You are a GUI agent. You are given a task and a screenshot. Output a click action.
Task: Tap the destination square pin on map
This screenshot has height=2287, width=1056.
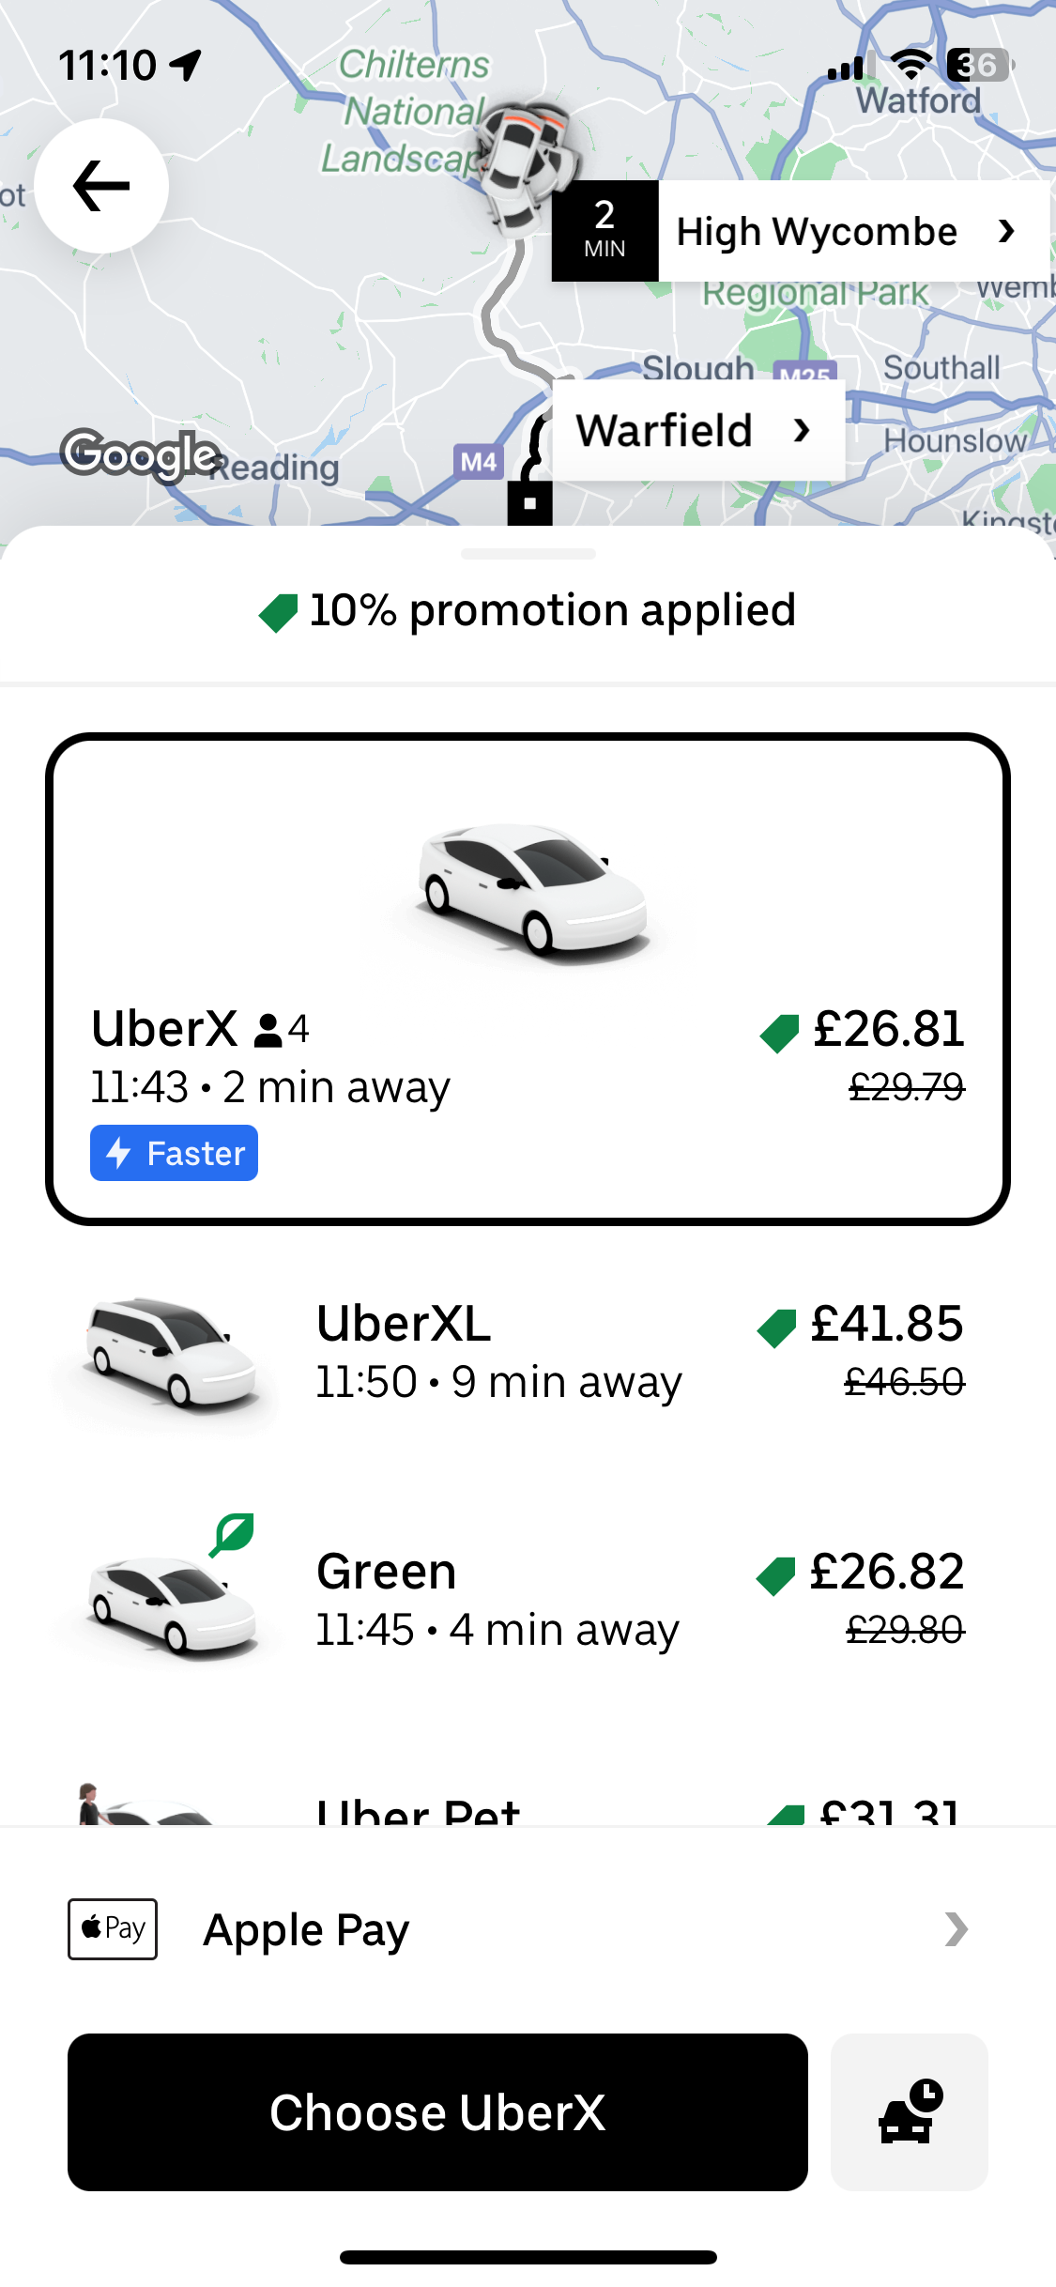click(529, 502)
